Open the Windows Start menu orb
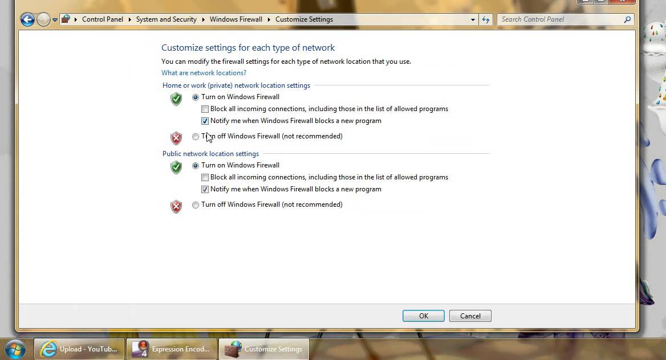666x360 pixels. click(x=15, y=349)
